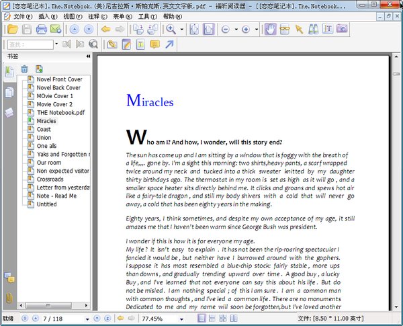The width and height of the screenshot is (403, 326).
Task: Select the MOvie Cover 1 bookmark
Action: pos(55,96)
